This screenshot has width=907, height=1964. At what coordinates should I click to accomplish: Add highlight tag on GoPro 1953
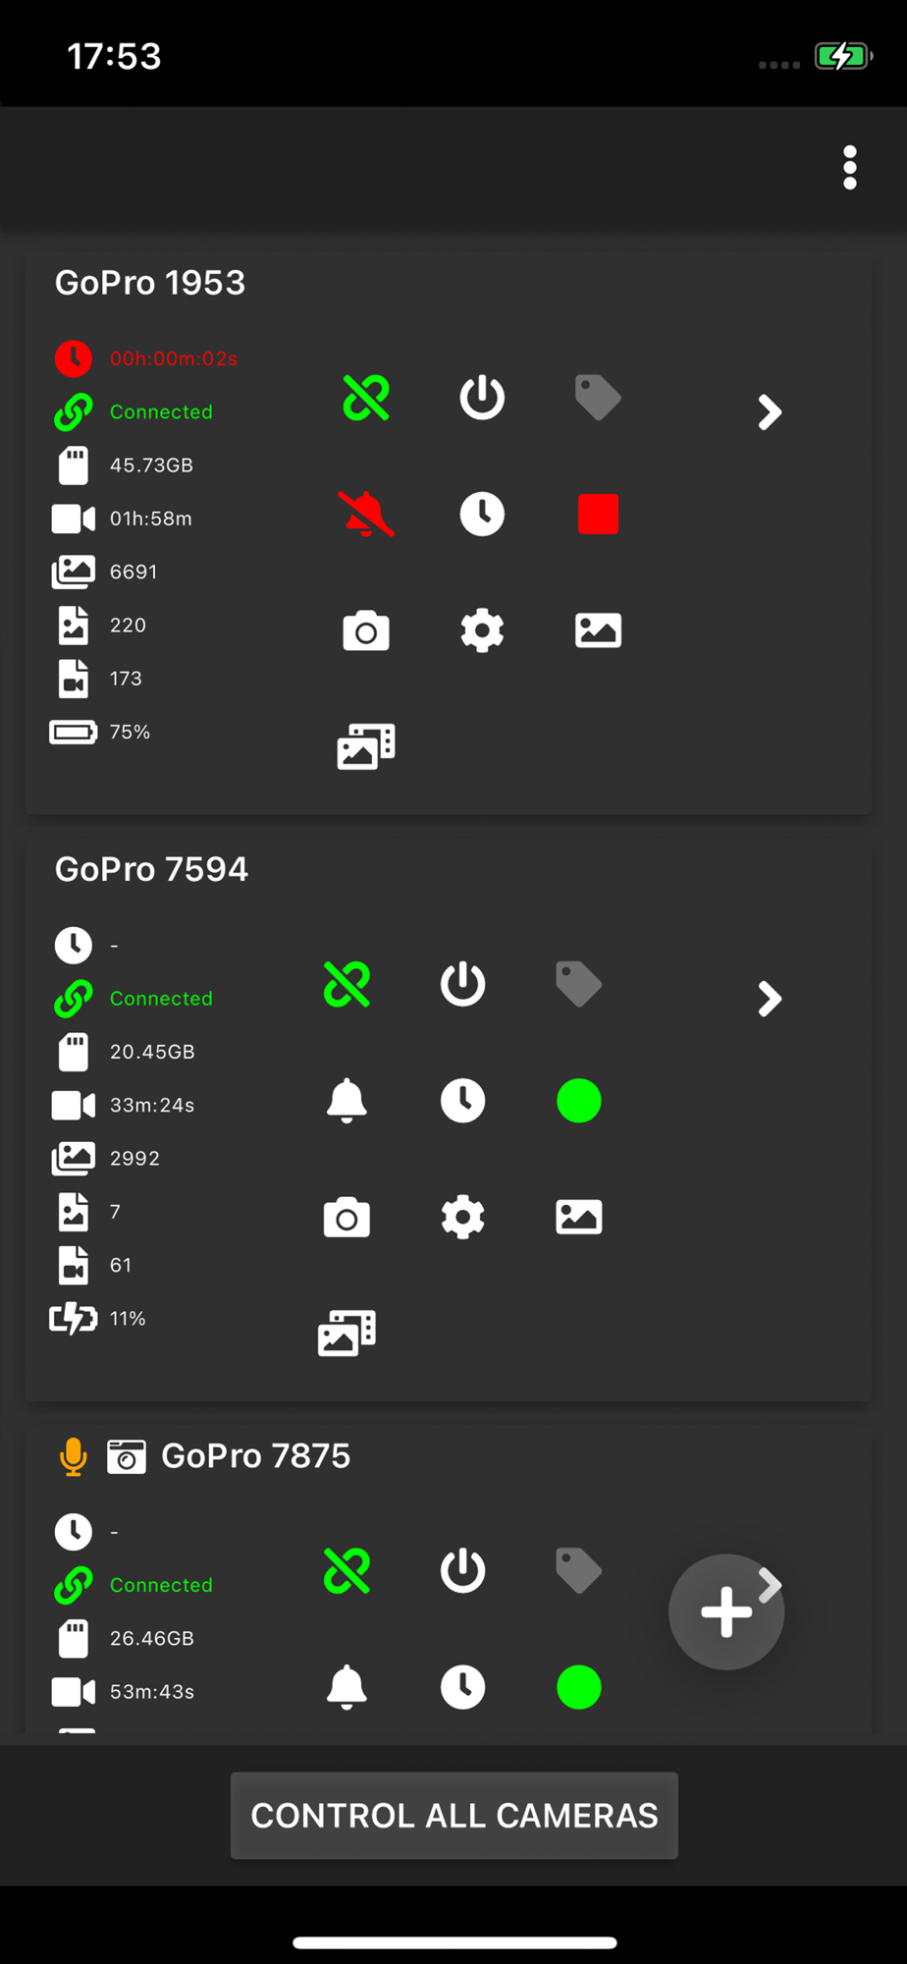pos(598,398)
